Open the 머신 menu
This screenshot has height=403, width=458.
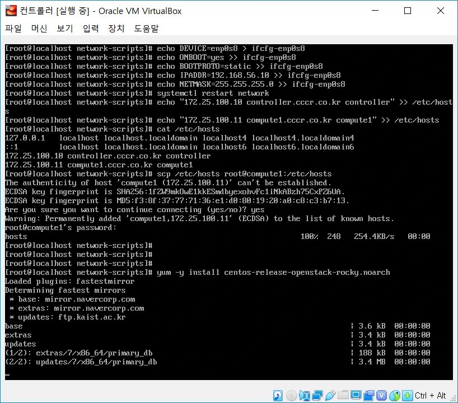[x=39, y=29]
